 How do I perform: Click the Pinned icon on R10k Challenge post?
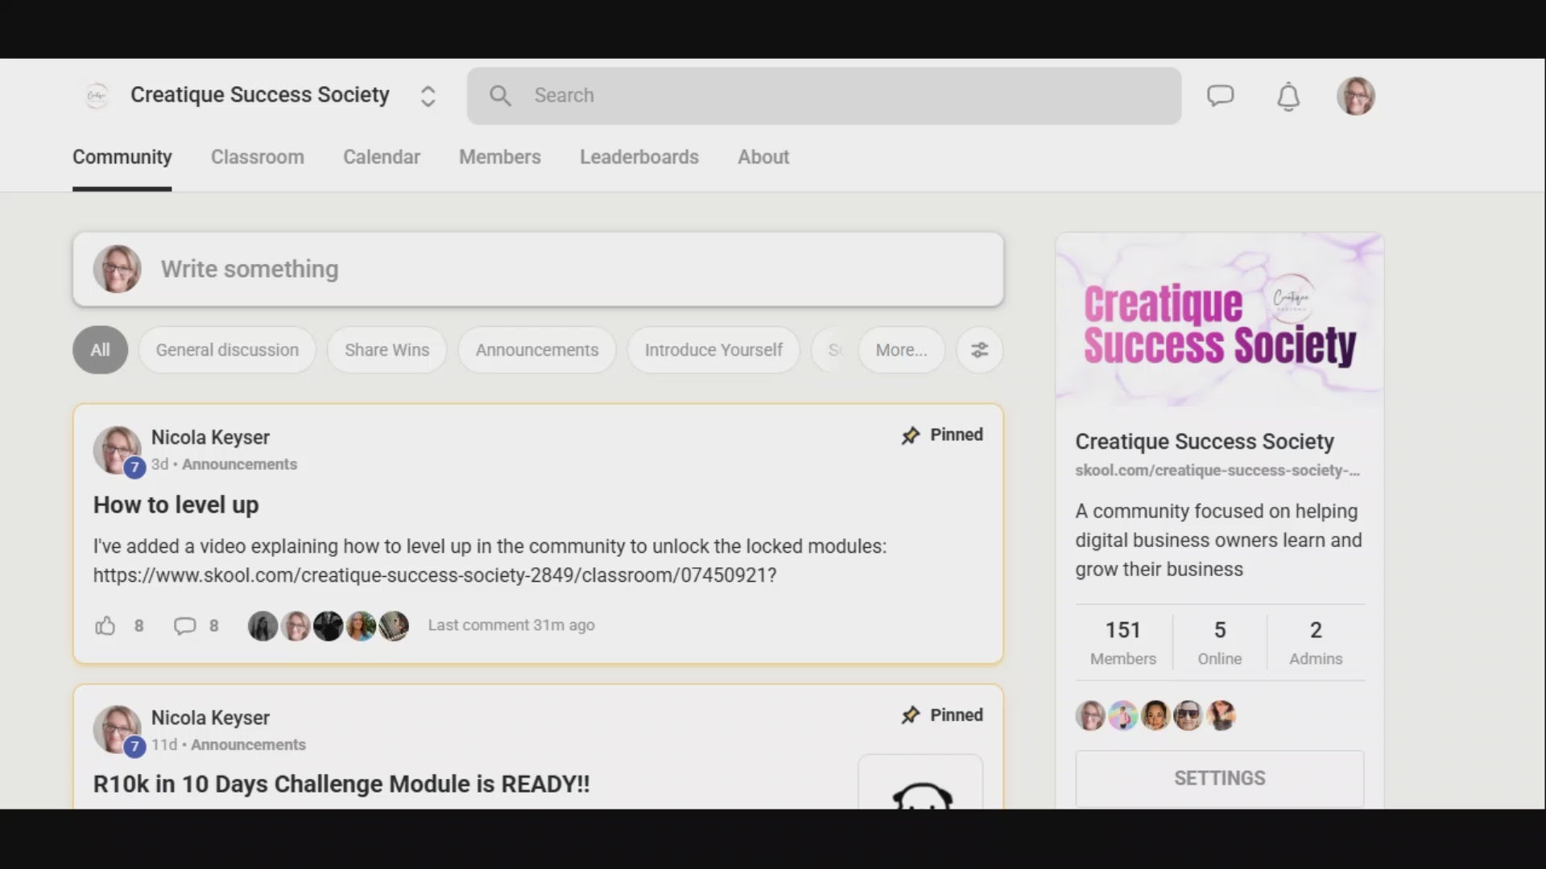click(911, 715)
